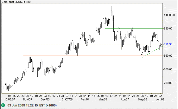Select the green 950 resistance line
Image resolution: width=178 pixels, height=109 pixels.
[134, 29]
